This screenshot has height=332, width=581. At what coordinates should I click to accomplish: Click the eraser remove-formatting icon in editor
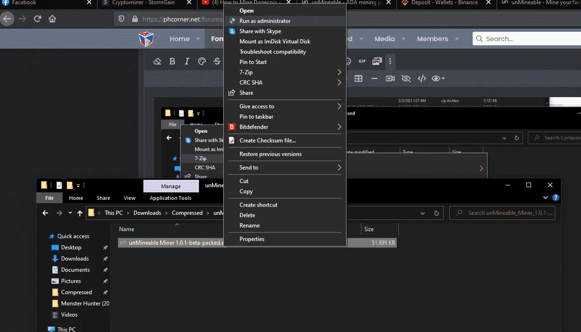coord(157,61)
